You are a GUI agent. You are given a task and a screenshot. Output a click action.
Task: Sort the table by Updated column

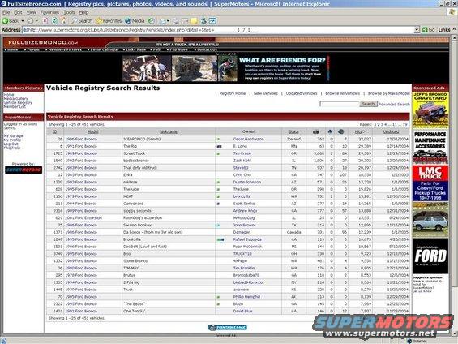(391, 131)
